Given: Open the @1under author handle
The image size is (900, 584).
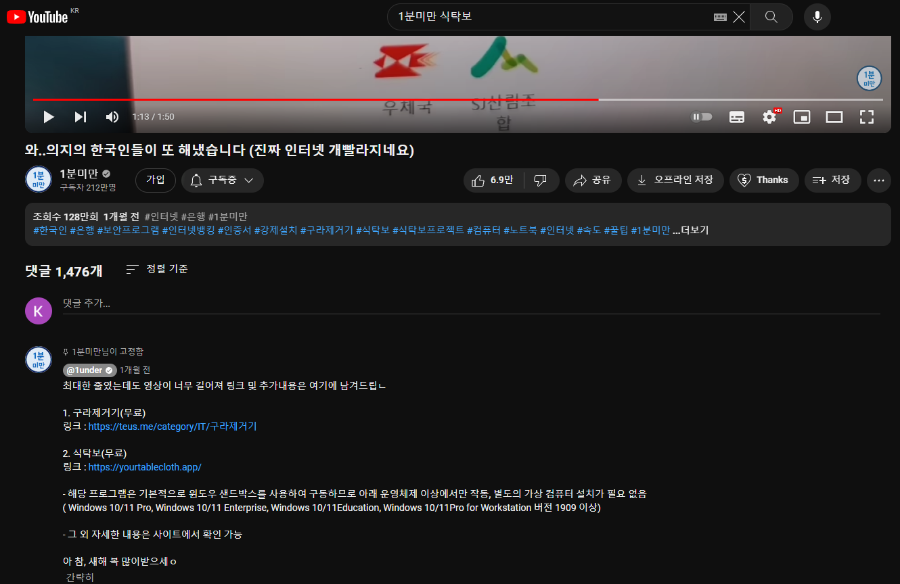Looking at the screenshot, I should tap(89, 370).
